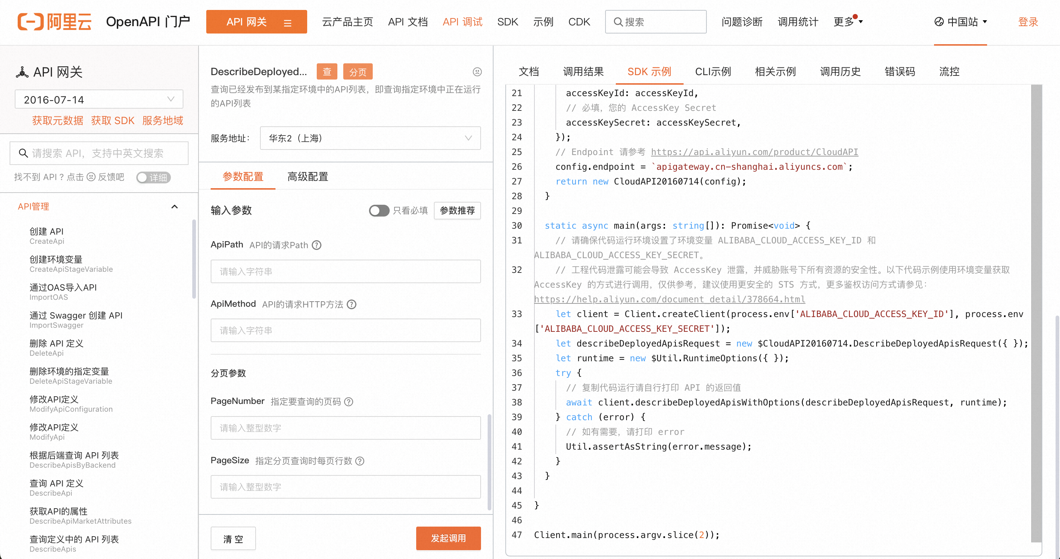Open the 云产品主页 nav item
This screenshot has width=1060, height=559.
(347, 22)
